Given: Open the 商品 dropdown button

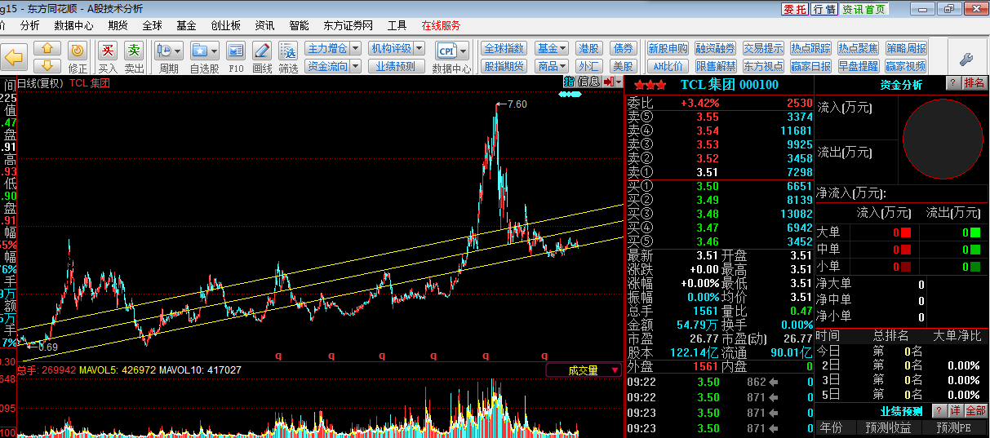Looking at the screenshot, I should pyautogui.click(x=552, y=67).
